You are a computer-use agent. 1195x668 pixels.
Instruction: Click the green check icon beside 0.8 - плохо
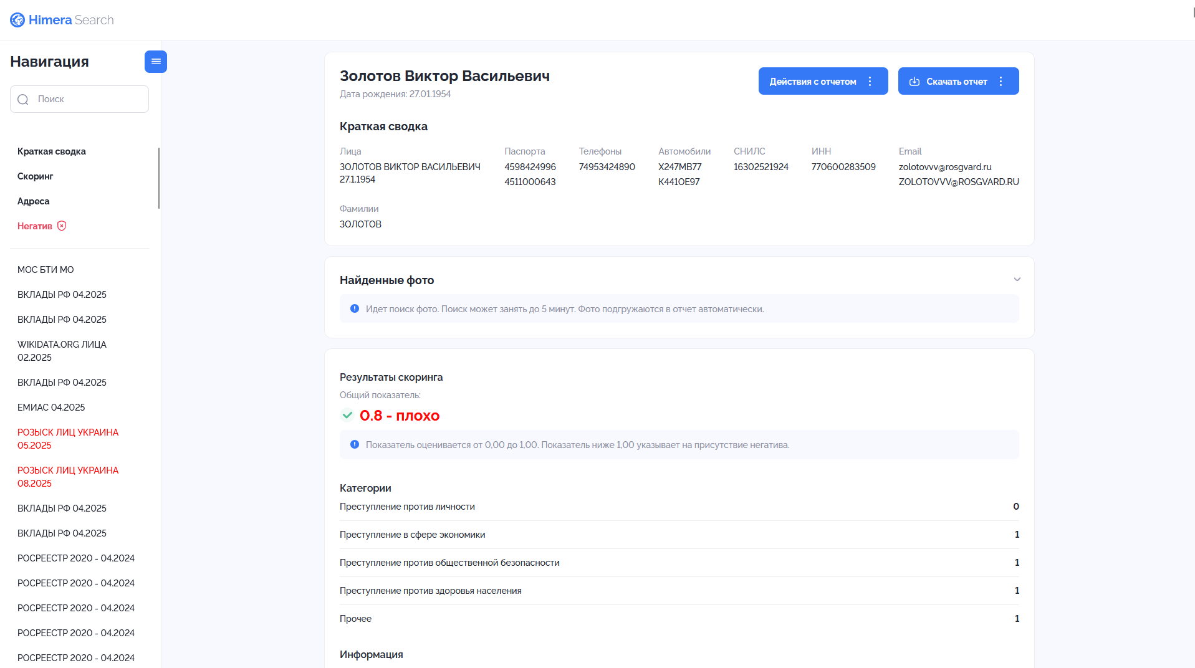[347, 415]
